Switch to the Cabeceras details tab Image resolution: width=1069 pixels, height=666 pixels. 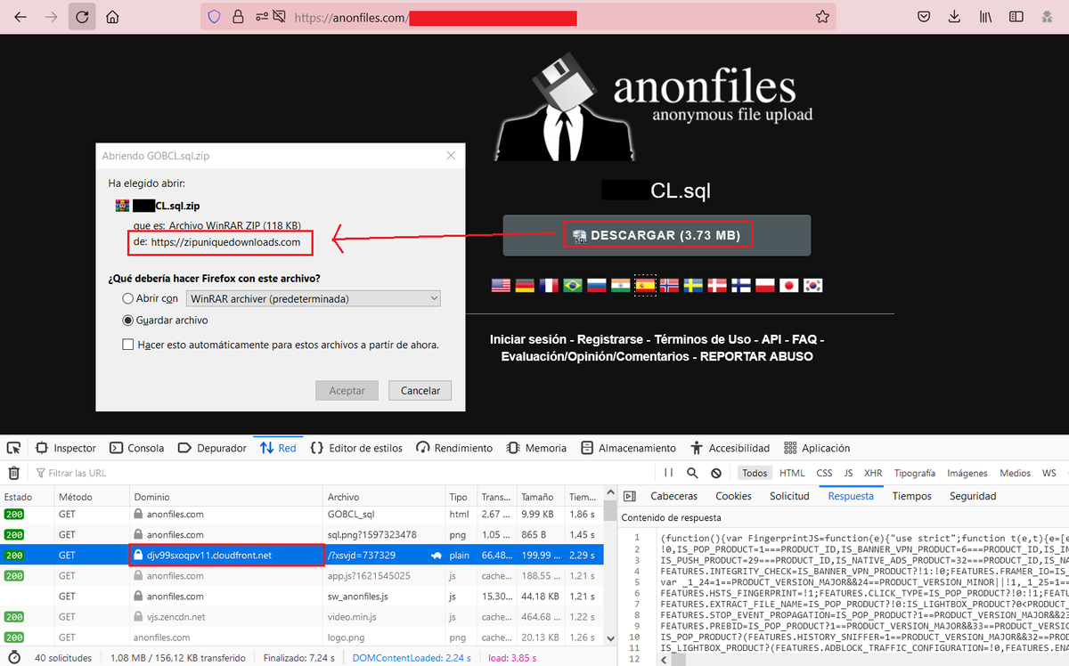pyautogui.click(x=674, y=496)
